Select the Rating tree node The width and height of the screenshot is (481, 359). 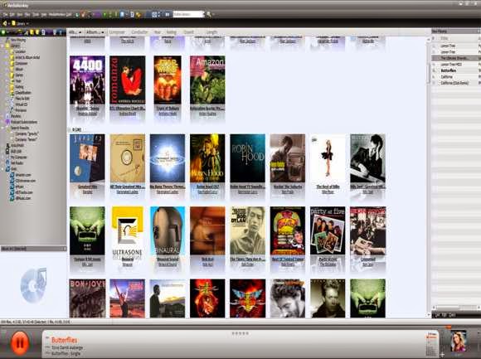[x=19, y=87]
